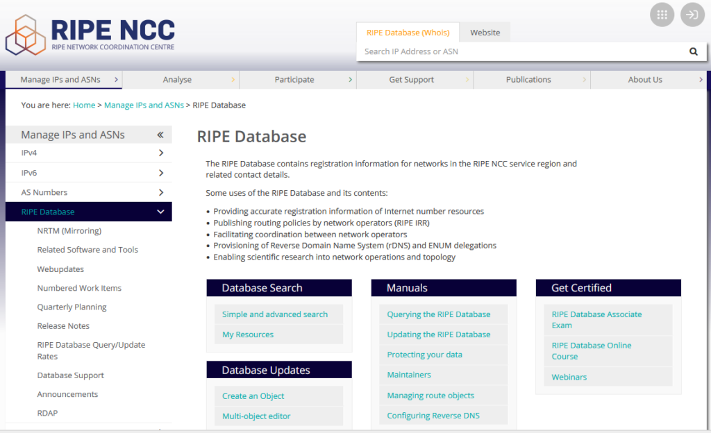Open Querying the RIPE Database manual
The height and width of the screenshot is (433, 711).
tap(439, 314)
